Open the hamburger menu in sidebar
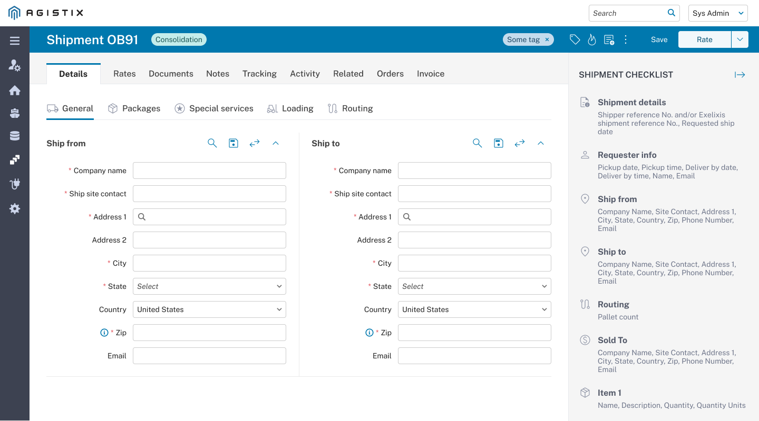 15,41
